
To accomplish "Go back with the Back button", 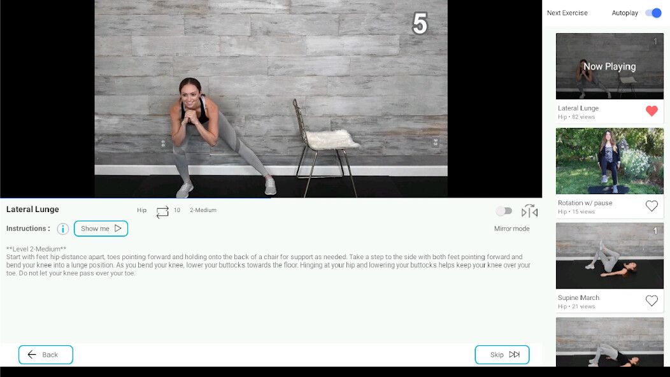I will click(46, 355).
